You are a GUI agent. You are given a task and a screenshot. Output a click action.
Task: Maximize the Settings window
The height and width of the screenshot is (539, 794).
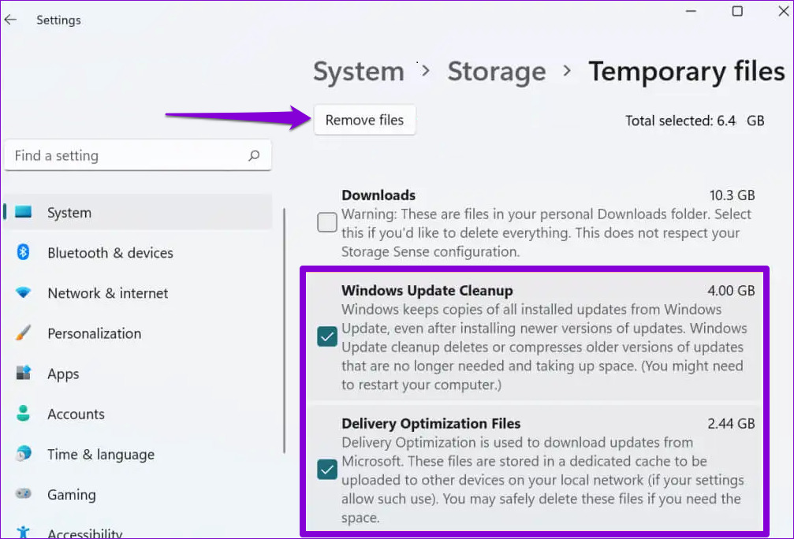737,12
